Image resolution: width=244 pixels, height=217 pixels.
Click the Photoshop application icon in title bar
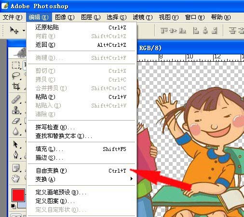(x=5, y=6)
